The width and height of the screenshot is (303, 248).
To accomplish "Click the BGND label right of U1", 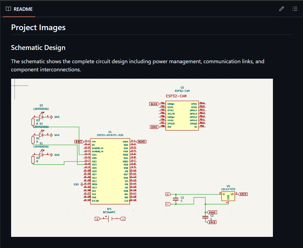I will point(142,142).
